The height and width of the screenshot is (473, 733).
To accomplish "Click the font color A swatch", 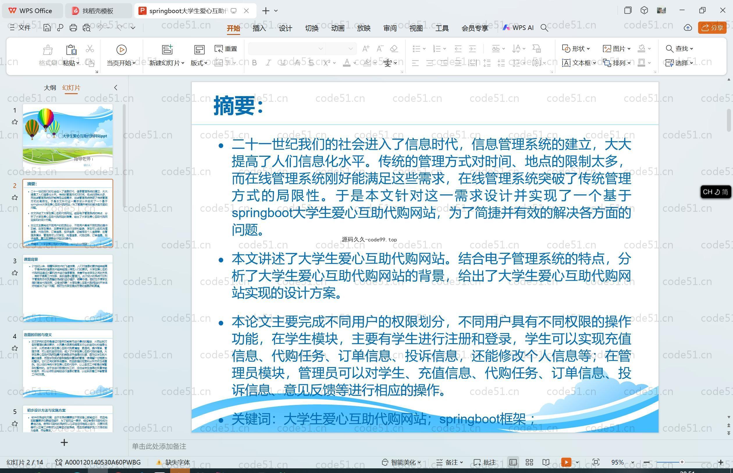I will (347, 63).
